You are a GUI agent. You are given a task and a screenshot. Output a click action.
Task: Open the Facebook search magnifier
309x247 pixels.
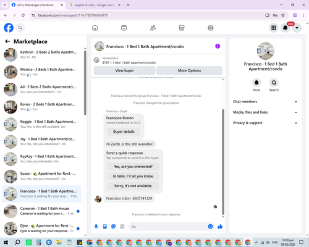pos(20,28)
